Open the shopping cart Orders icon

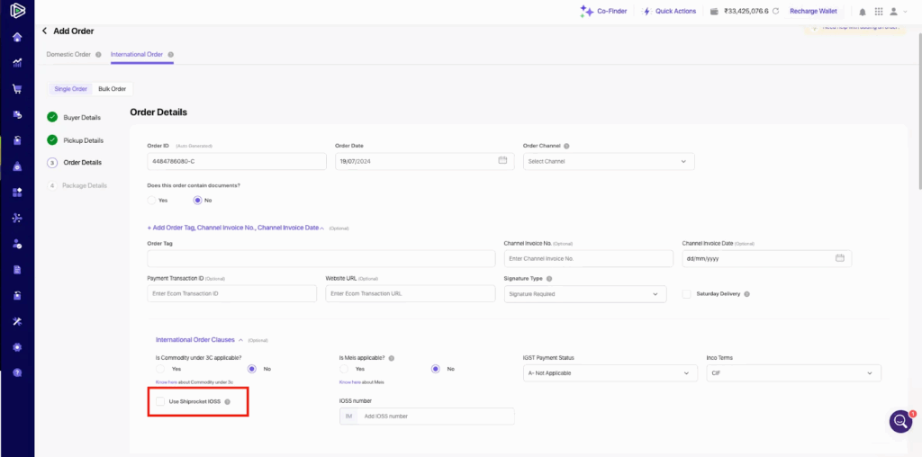click(x=17, y=89)
